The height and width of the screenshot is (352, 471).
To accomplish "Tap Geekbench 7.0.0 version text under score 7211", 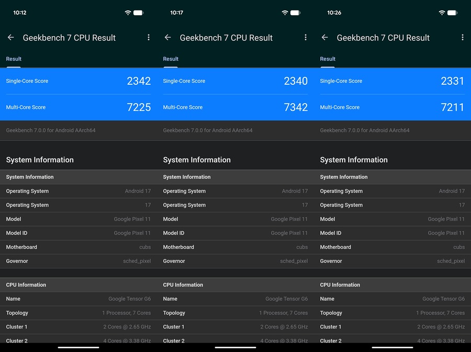I will (365, 130).
